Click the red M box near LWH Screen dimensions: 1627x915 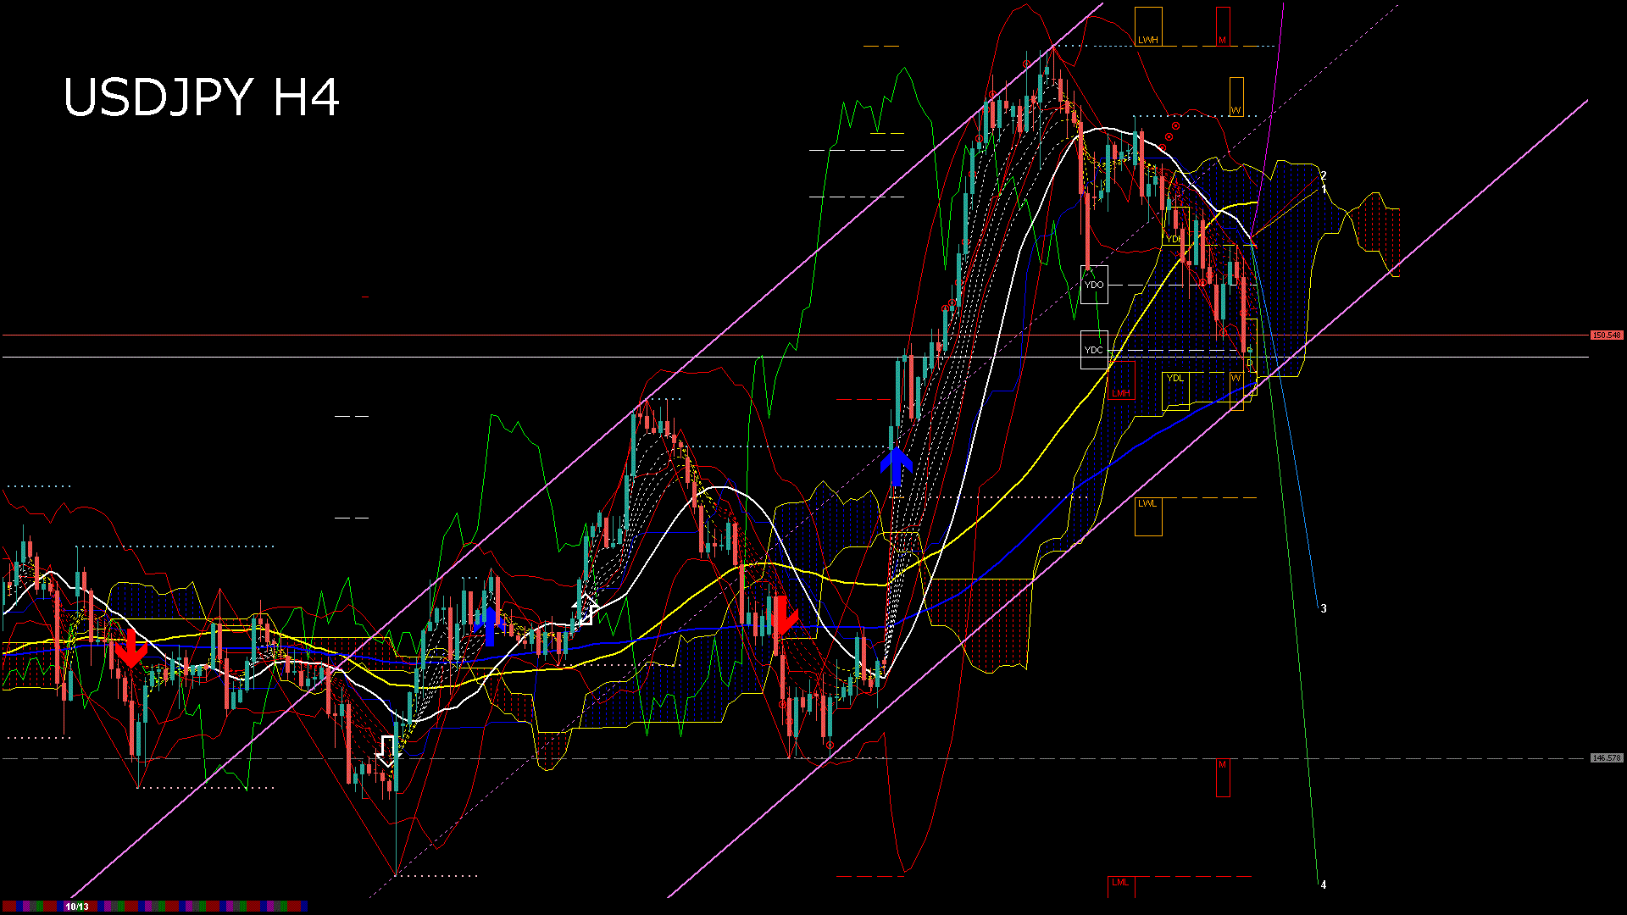click(x=1223, y=26)
